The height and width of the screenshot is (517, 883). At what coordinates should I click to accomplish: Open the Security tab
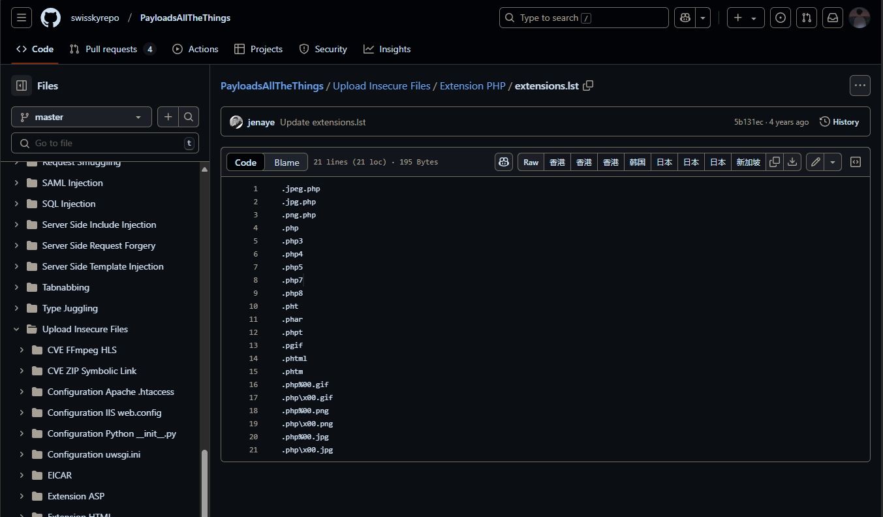point(323,49)
